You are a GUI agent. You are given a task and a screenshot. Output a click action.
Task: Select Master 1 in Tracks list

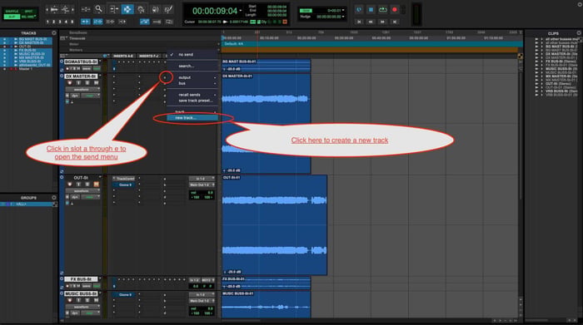(25, 69)
